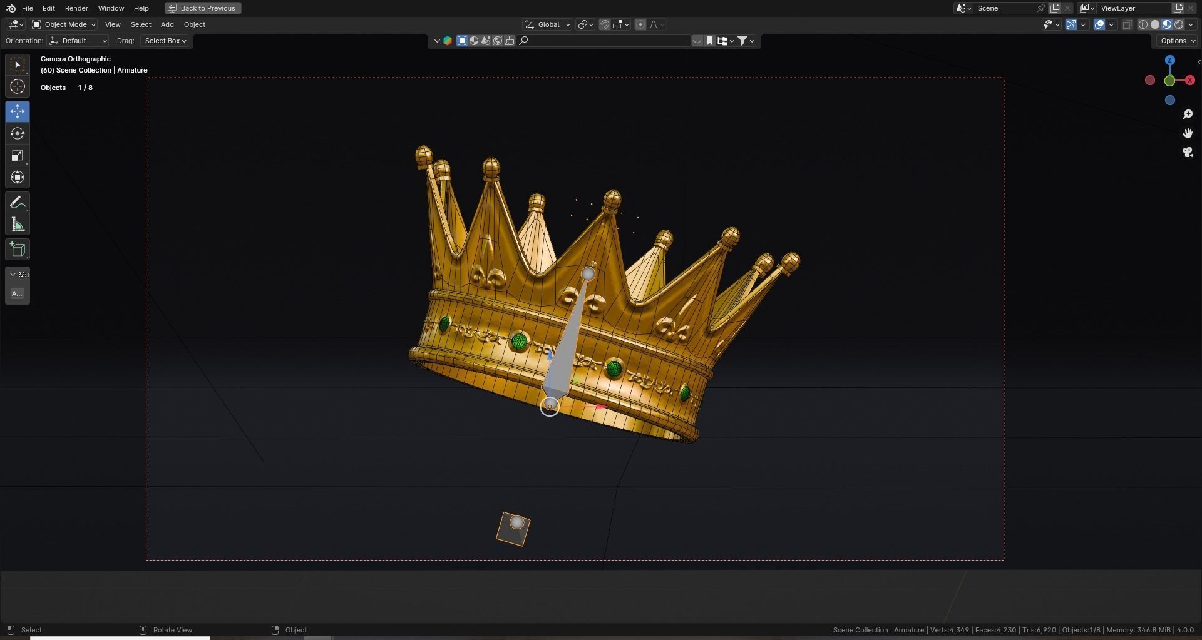Click the new ViewLayer copy icon
The height and width of the screenshot is (640, 1202).
point(1178,8)
